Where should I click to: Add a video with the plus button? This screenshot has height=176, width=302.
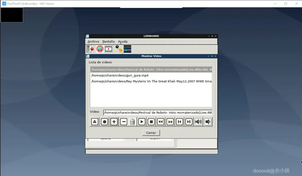pos(114,122)
